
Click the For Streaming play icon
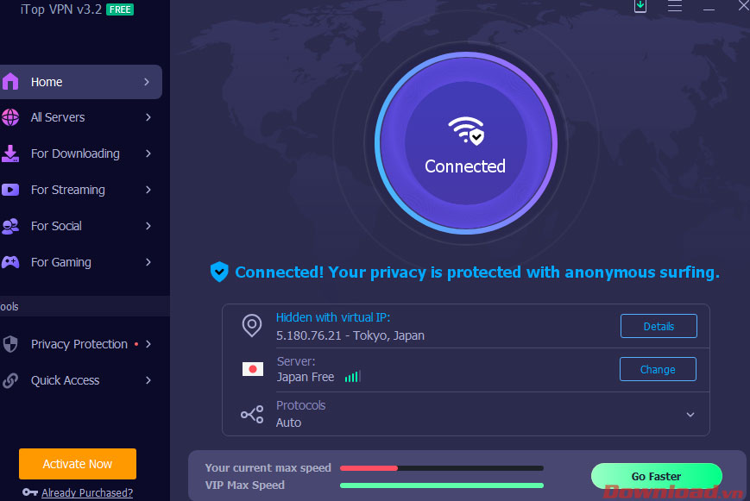[10, 190]
